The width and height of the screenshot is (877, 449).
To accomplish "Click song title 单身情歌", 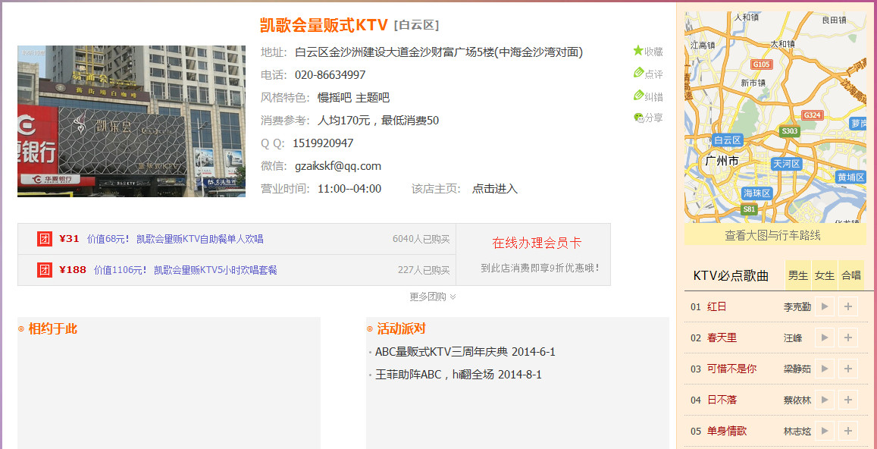I will point(727,431).
